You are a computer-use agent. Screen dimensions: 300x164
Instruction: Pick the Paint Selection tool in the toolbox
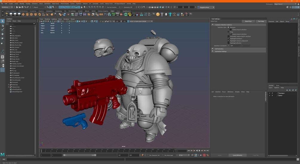pos(2,30)
